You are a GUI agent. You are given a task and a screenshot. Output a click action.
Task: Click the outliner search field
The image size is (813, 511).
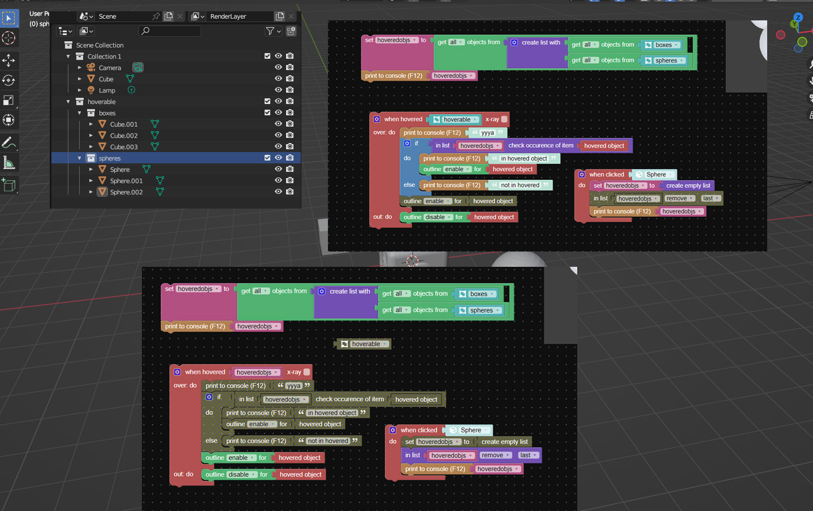point(170,31)
